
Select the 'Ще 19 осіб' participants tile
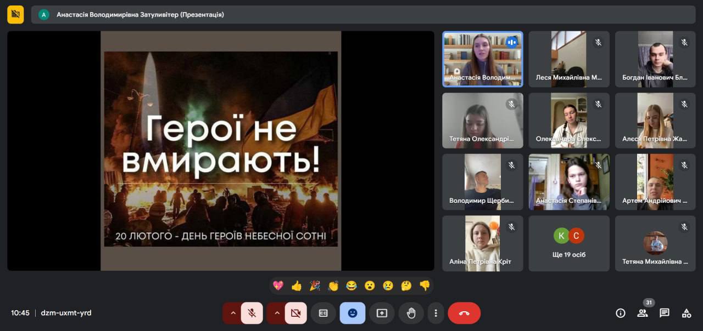pos(569,243)
